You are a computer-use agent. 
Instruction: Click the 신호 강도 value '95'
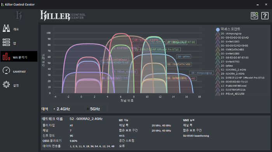[x=71, y=136]
